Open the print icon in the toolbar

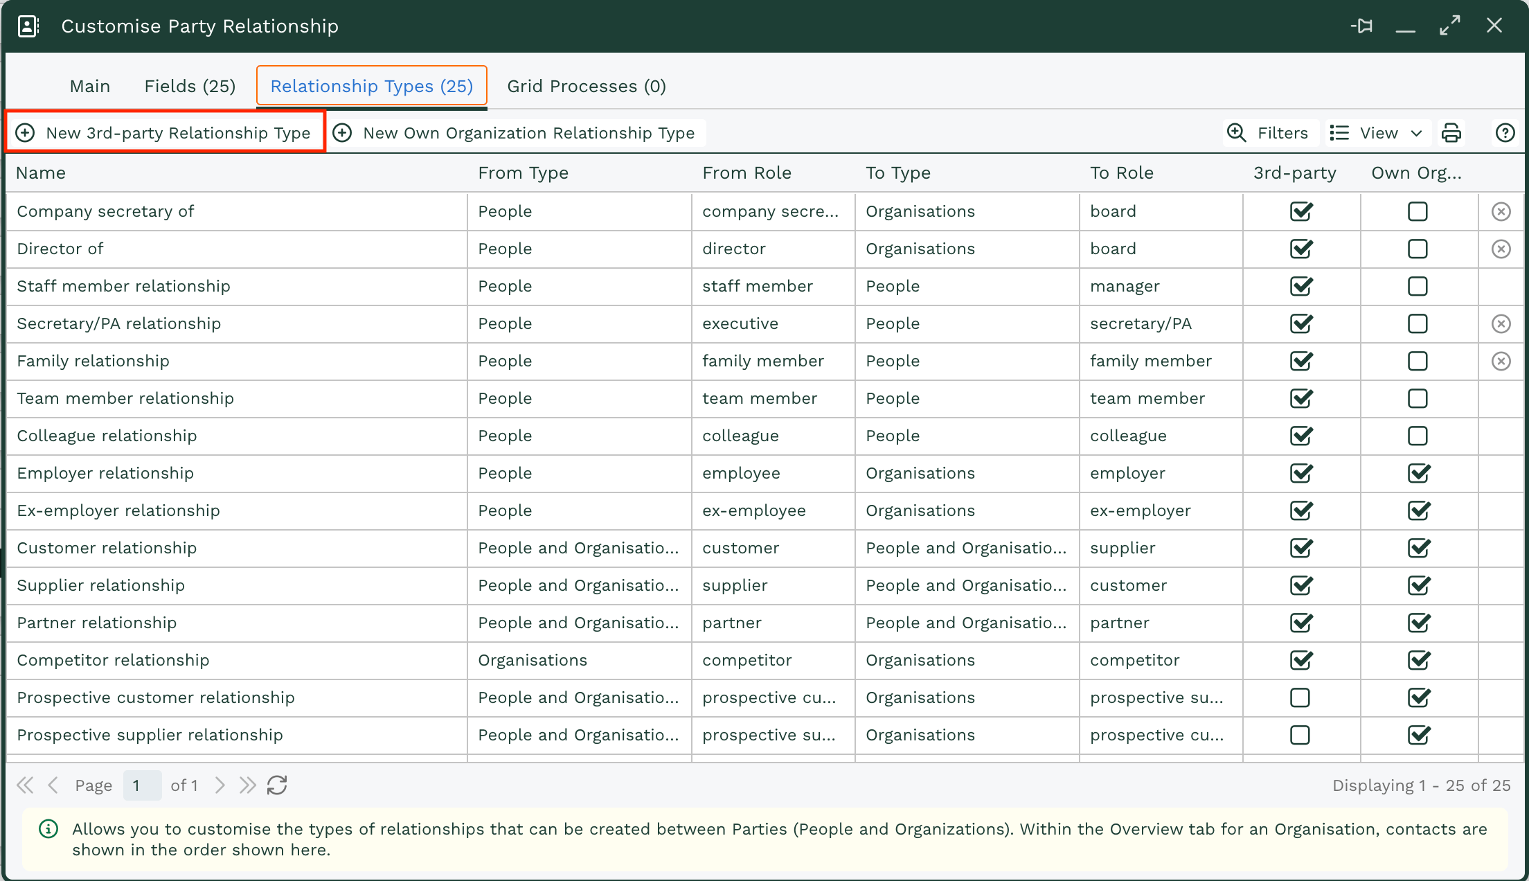click(1451, 132)
